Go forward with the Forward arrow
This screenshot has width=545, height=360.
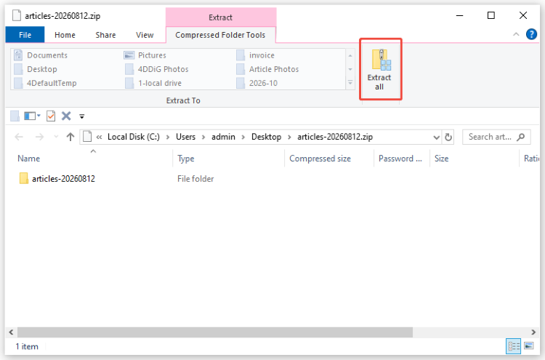pyautogui.click(x=39, y=137)
